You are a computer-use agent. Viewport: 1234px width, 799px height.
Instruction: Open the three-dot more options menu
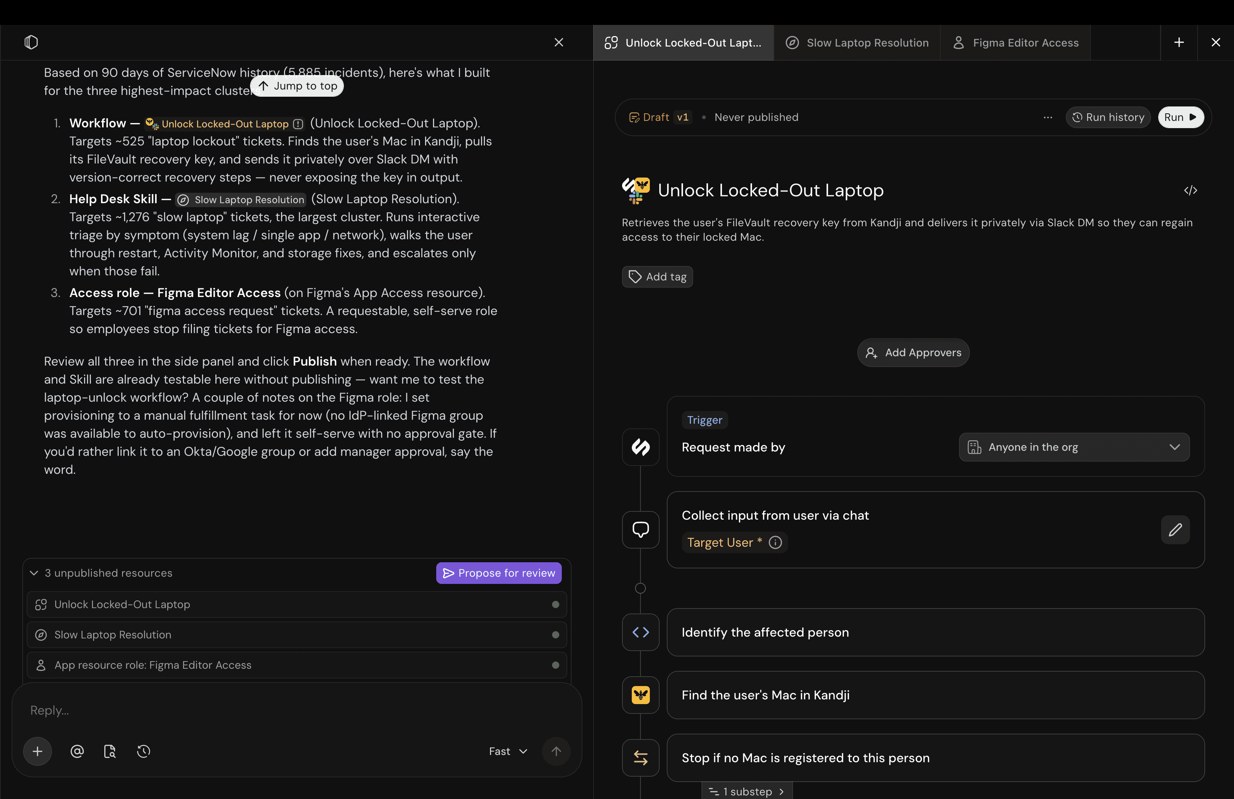coord(1048,117)
